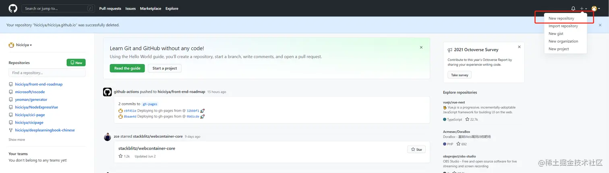Select New gist menu entry
The width and height of the screenshot is (609, 173).
pyautogui.click(x=565, y=34)
